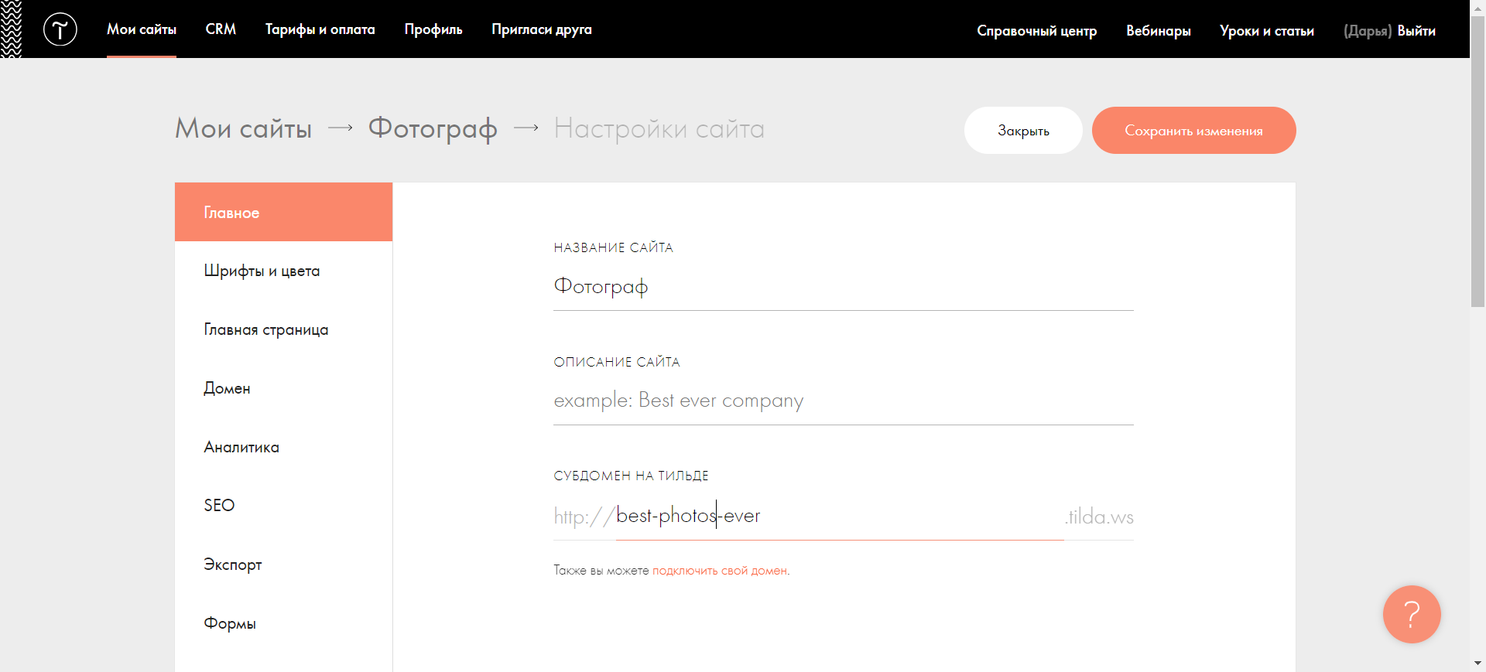This screenshot has width=1486, height=672.
Task: Open the Вебинары link
Action: coord(1158,31)
